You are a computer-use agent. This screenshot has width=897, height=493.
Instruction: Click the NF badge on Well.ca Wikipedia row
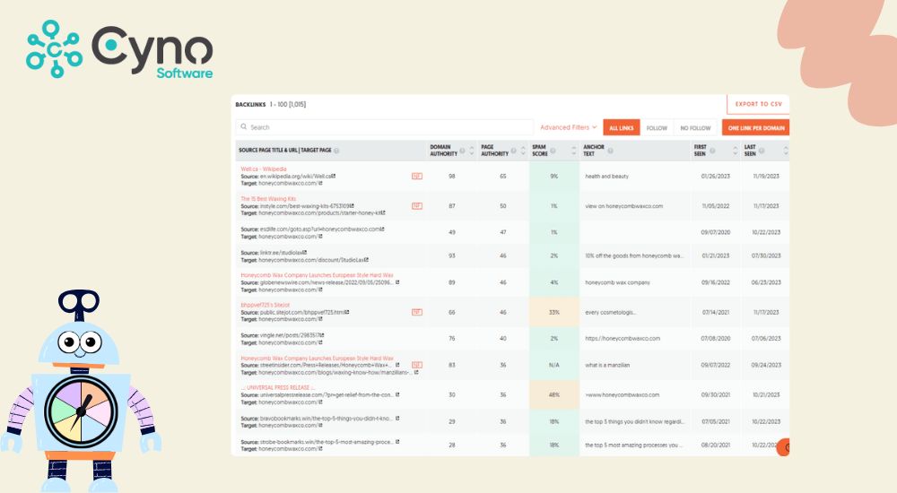[x=417, y=176]
